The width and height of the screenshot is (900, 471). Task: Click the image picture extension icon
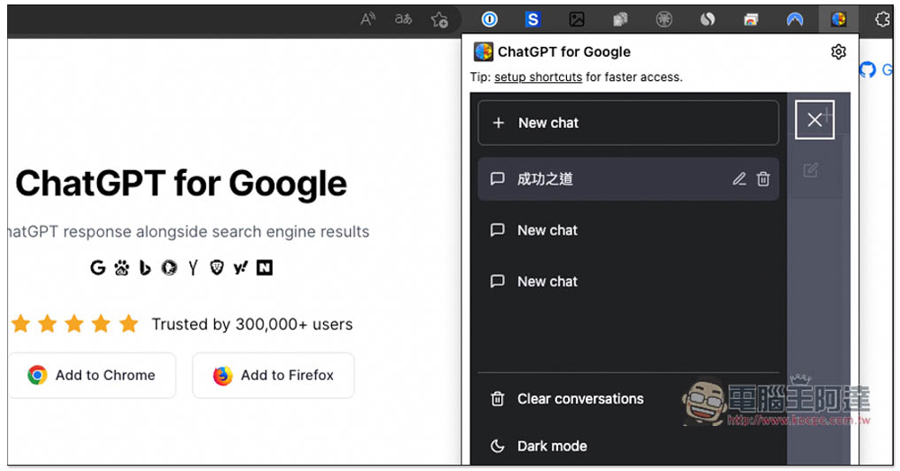(576, 20)
